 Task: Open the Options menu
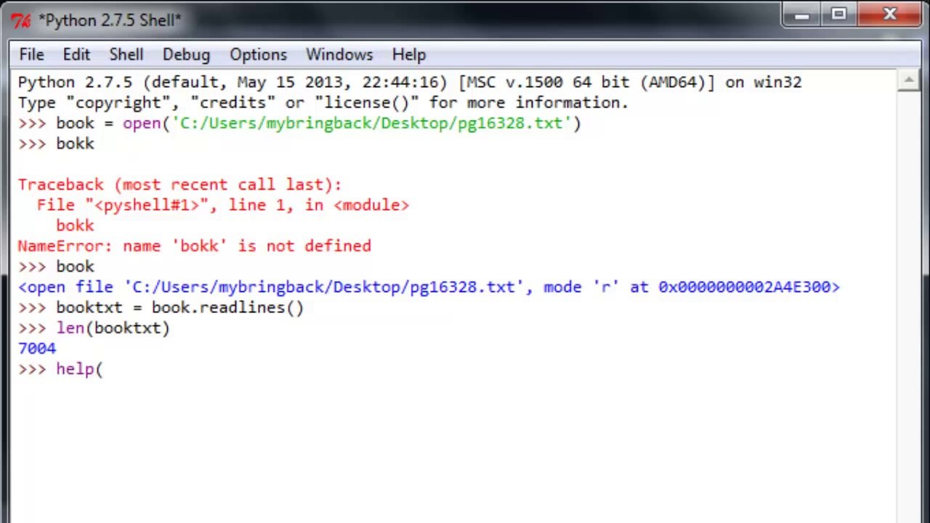[x=258, y=54]
